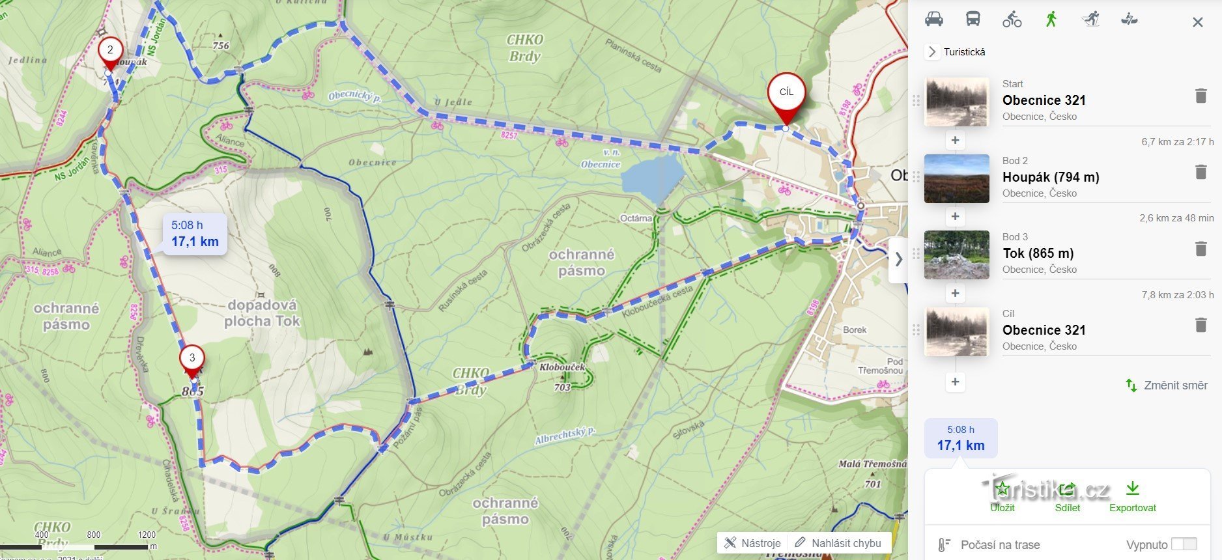Add waypoint after Start Obecnice 321

[955, 140]
